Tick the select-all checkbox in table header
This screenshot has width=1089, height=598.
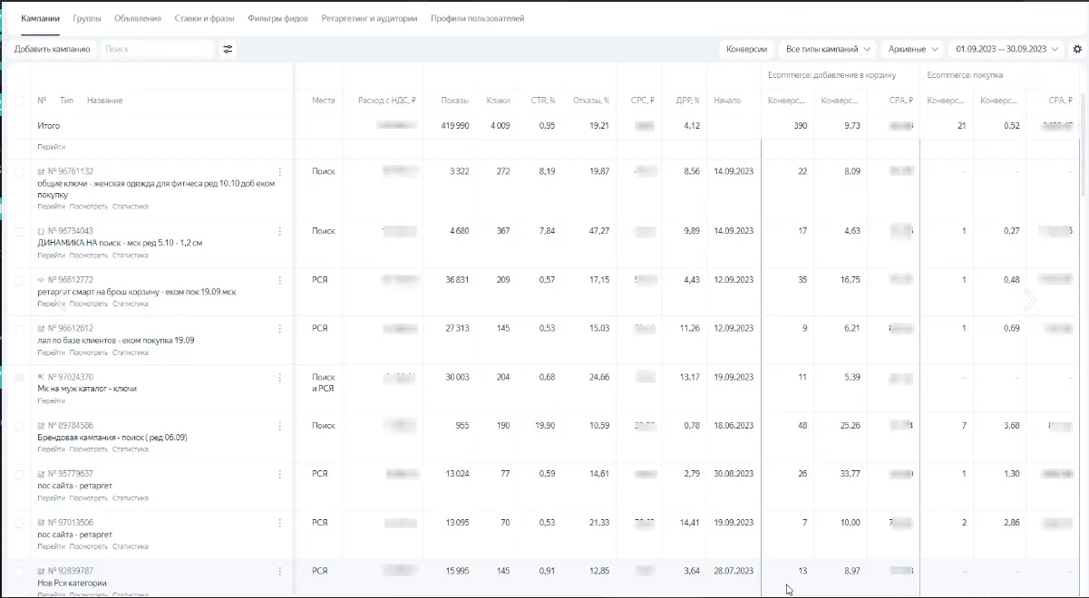click(x=19, y=101)
